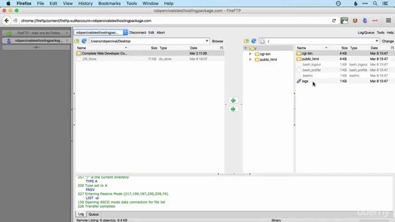Open the File menu
The width and height of the screenshot is (395, 222).
pyautogui.click(x=40, y=4)
